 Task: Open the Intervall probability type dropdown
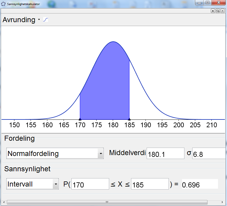click(x=33, y=184)
